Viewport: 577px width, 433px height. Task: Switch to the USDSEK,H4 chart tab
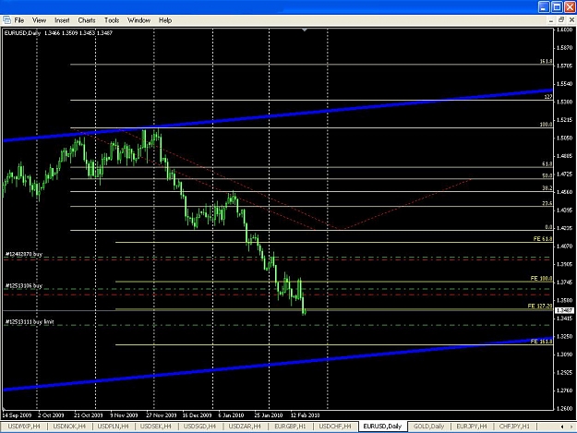[156, 427]
